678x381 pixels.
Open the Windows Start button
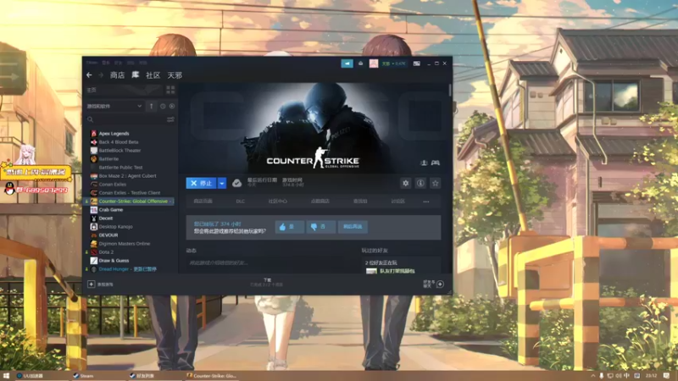(6, 376)
